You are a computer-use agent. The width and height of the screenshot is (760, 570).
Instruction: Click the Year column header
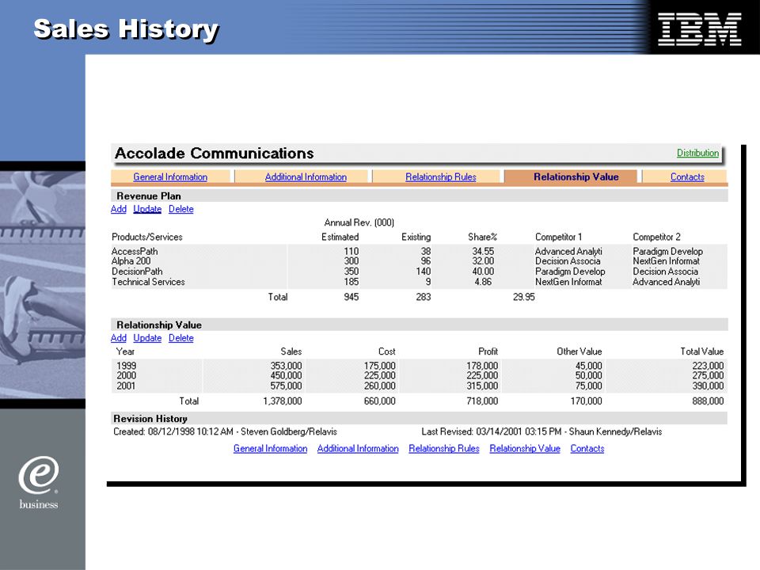(125, 351)
